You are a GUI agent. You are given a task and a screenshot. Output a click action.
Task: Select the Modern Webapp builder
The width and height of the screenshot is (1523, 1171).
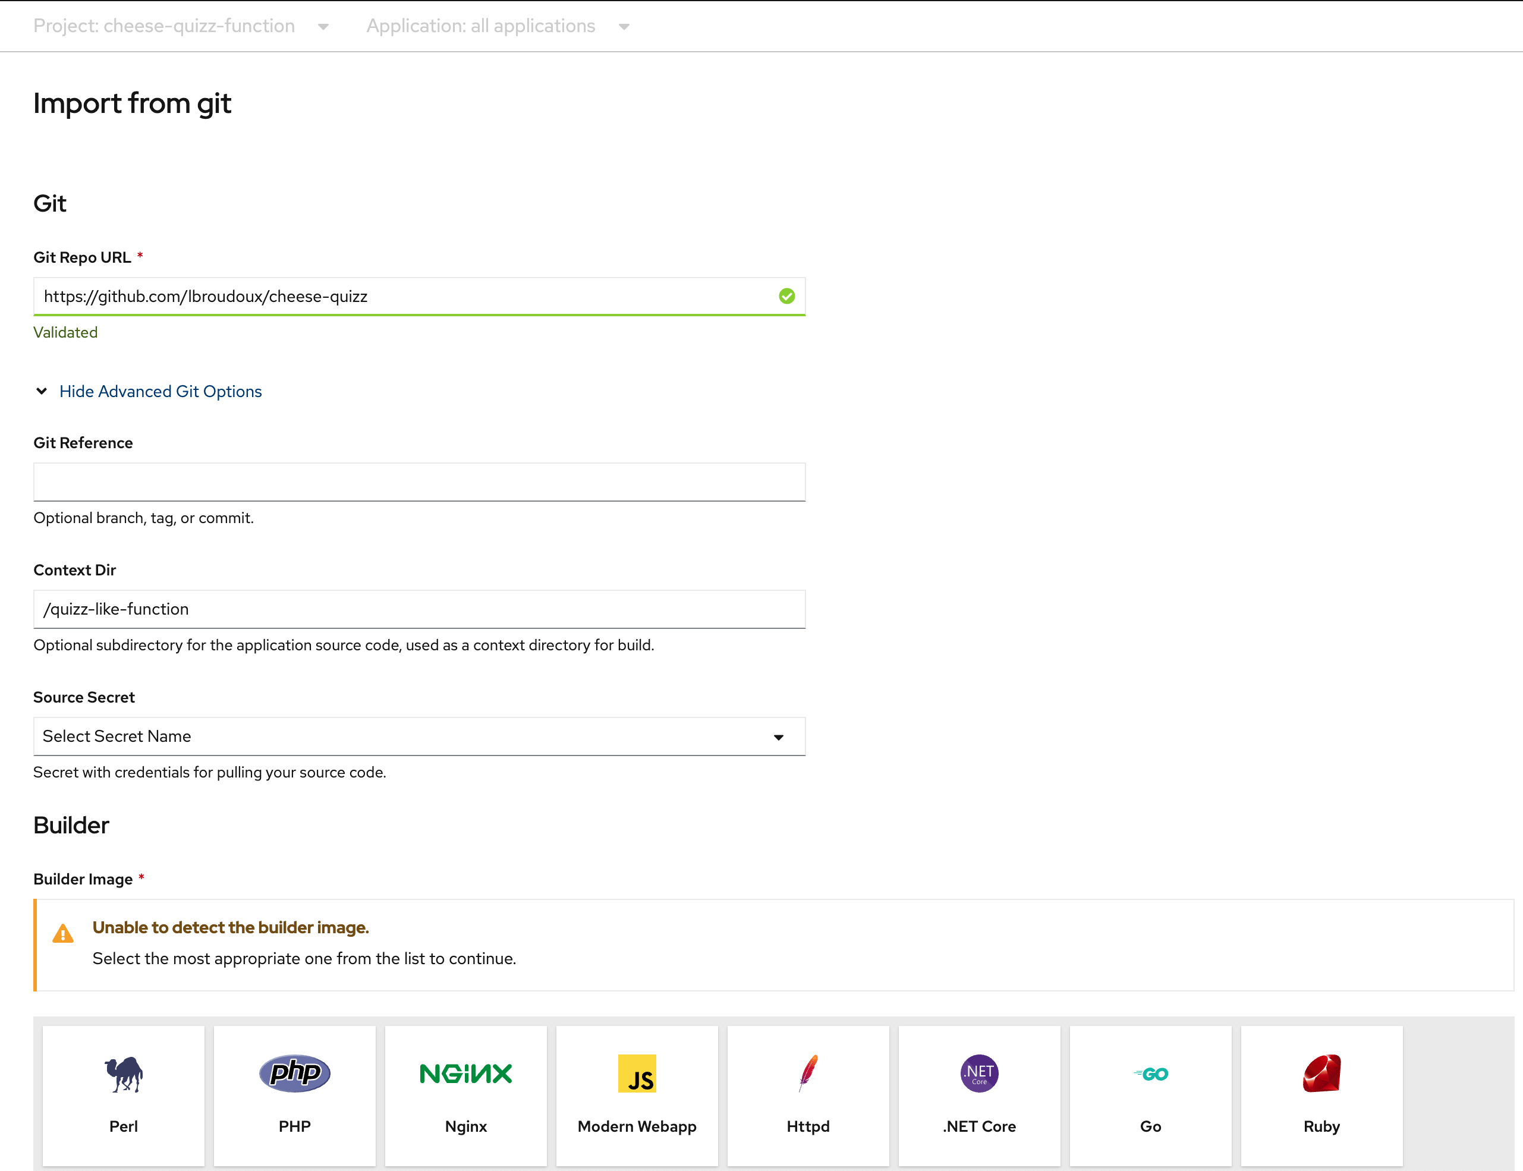coord(637,1094)
